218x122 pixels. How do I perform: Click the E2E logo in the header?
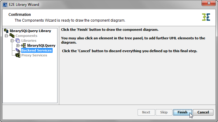point(206,17)
